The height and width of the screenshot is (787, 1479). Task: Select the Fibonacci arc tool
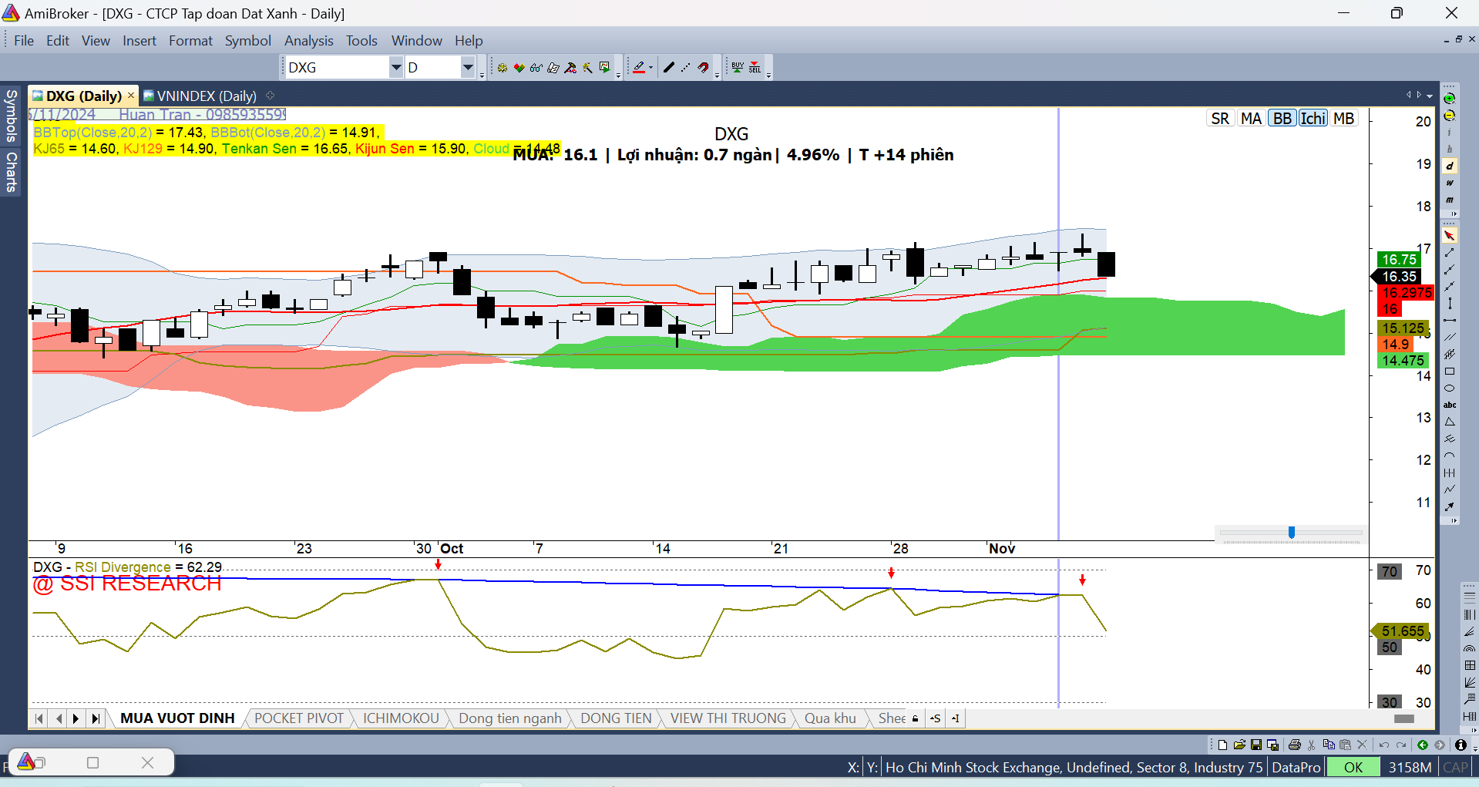point(1470,648)
